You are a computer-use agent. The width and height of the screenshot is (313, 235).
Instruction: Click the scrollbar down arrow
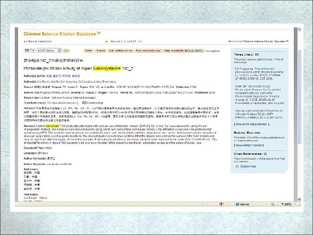coord(299,199)
